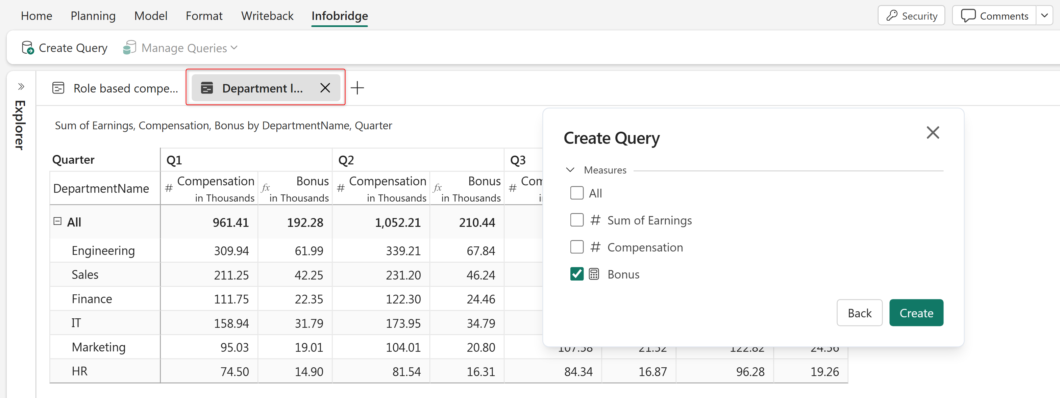Screen dimensions: 1060x398
Task: Click the Role based compensation report icon
Action: click(x=58, y=87)
